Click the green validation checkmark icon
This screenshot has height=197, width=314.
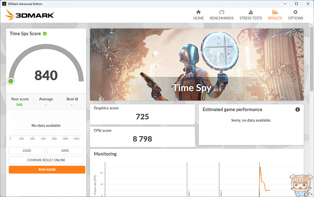[45, 34]
